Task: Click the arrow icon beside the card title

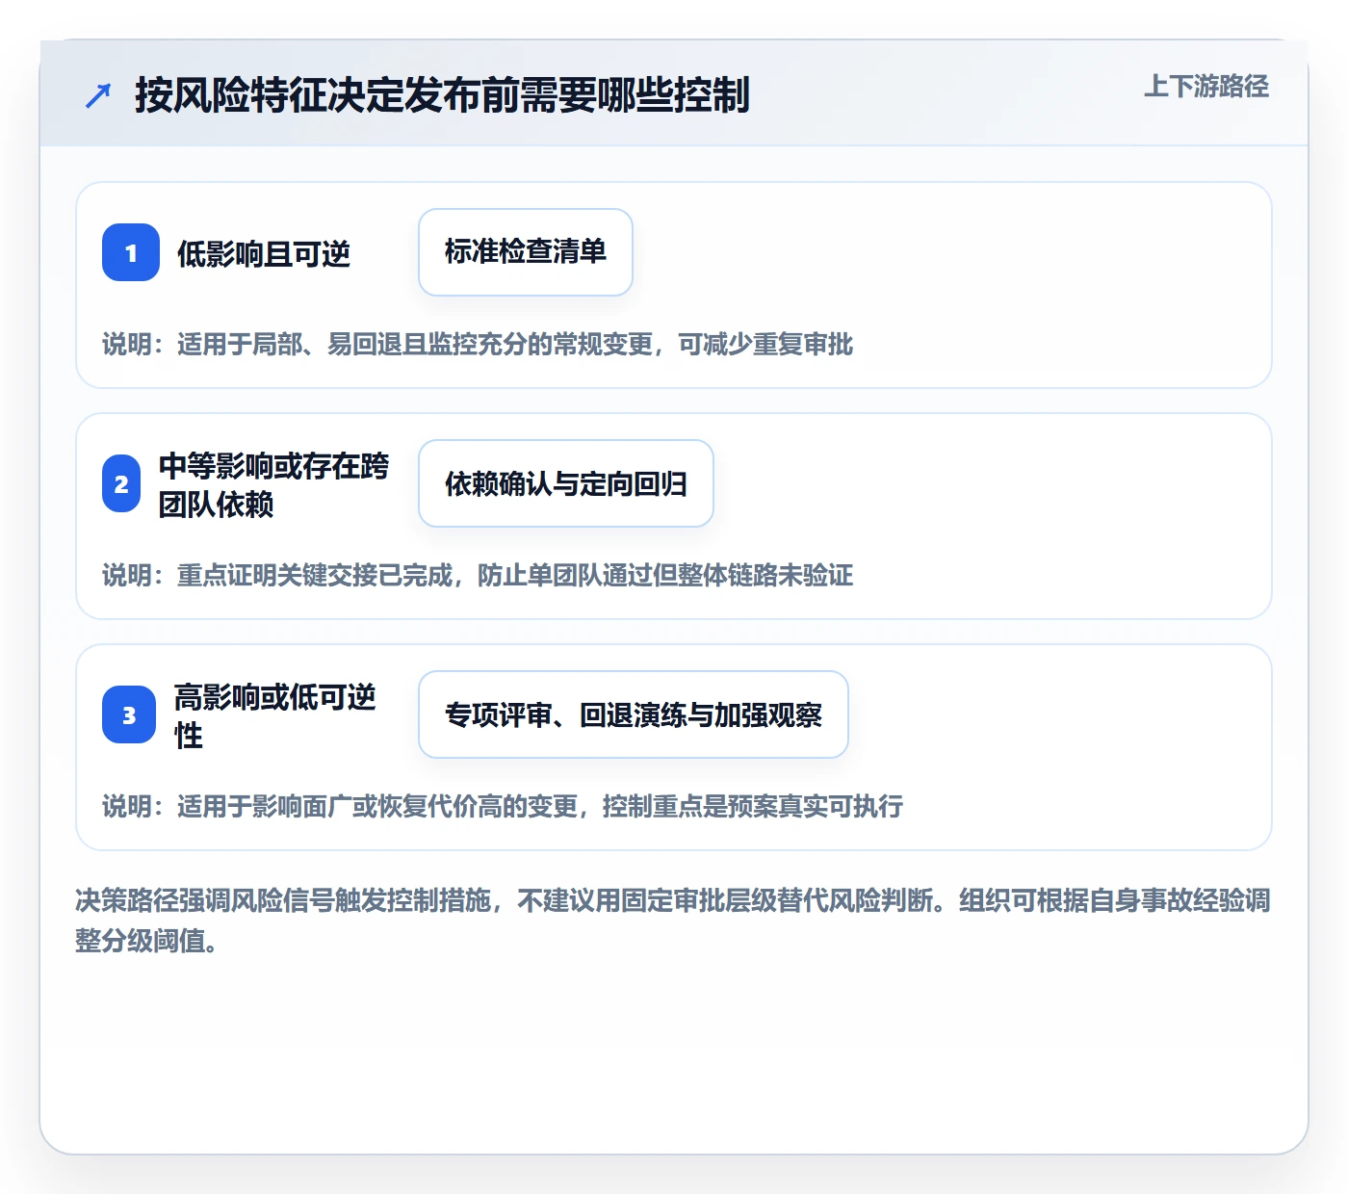Action: click(x=98, y=95)
